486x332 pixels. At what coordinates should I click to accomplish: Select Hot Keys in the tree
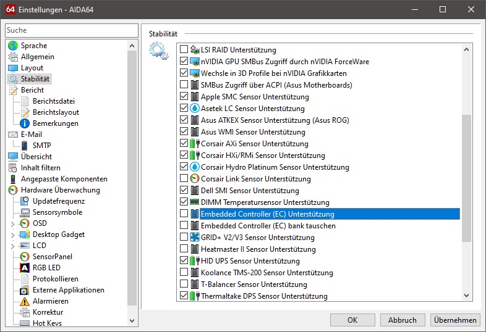tap(48, 323)
